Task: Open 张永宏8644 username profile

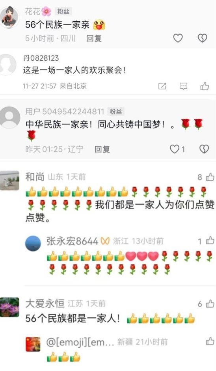Action: (72, 241)
